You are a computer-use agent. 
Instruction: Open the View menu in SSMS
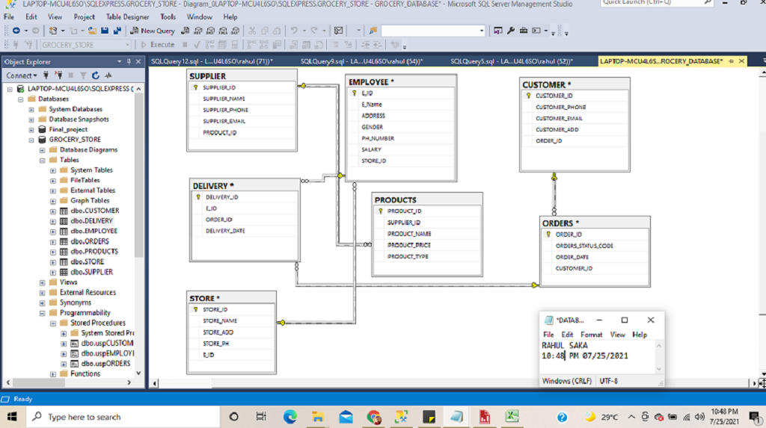coord(55,16)
